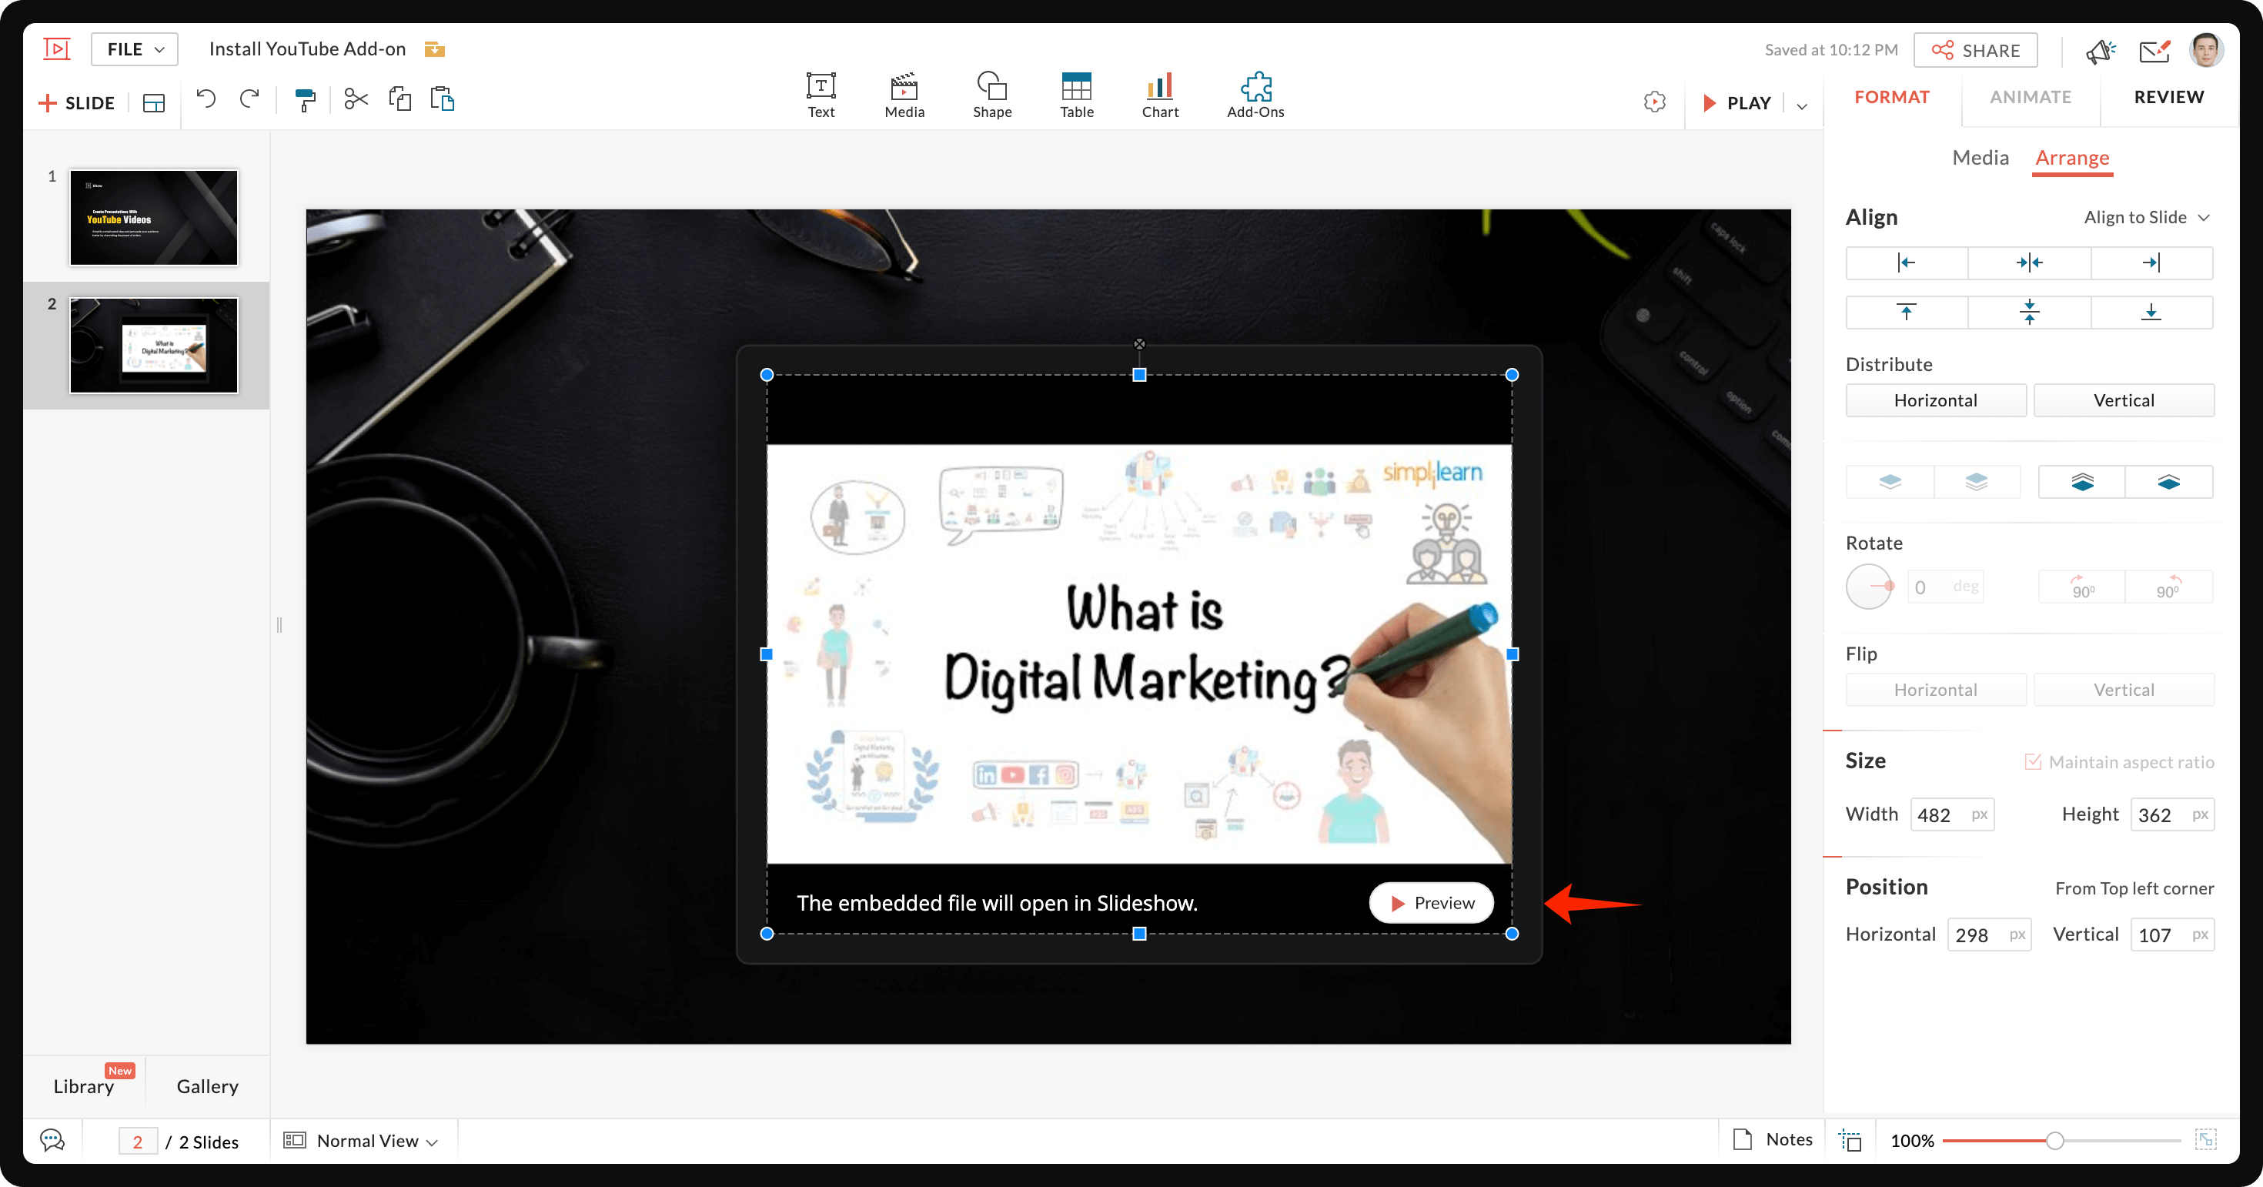Click the undo arrow icon
The height and width of the screenshot is (1187, 2263).
206,99
